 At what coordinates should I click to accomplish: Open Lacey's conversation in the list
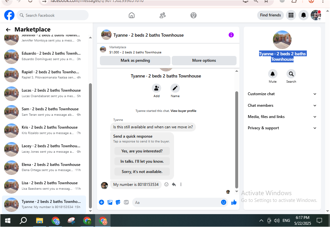pyautogui.click(x=44, y=149)
